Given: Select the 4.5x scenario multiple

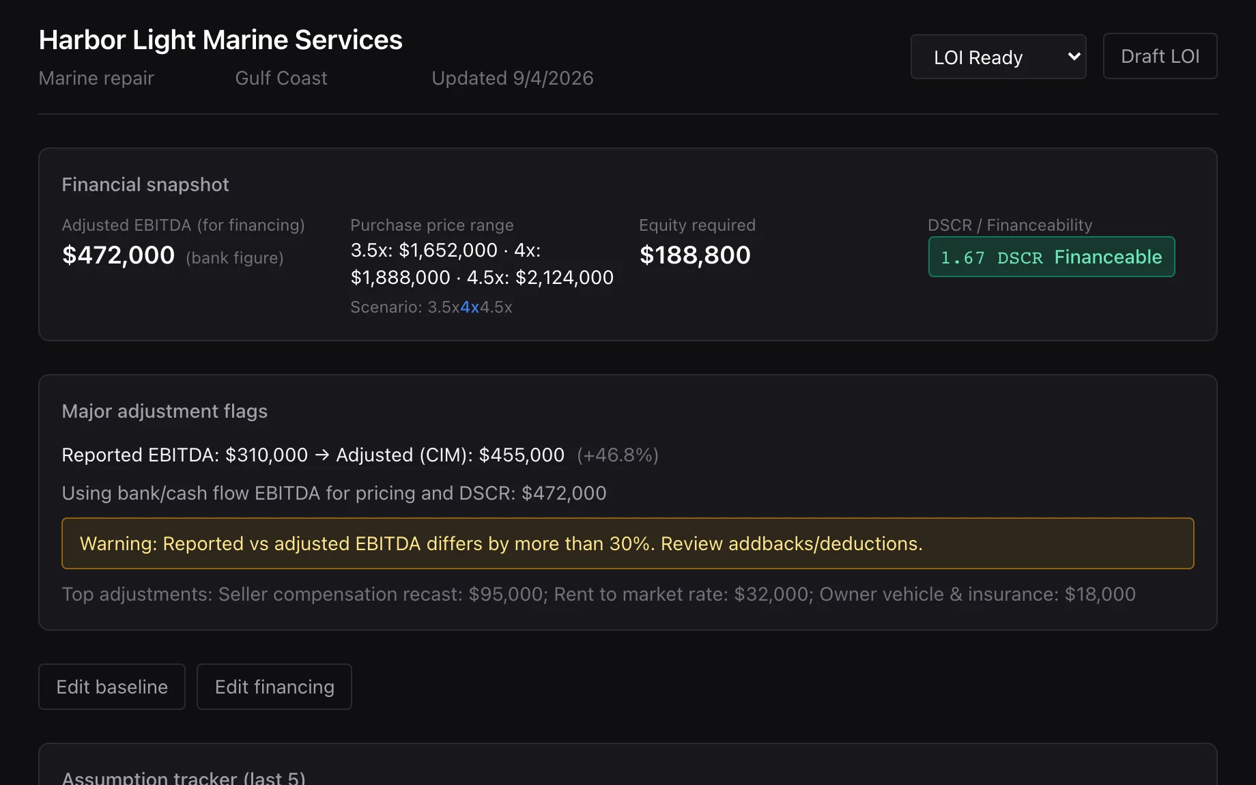Looking at the screenshot, I should [x=496, y=307].
